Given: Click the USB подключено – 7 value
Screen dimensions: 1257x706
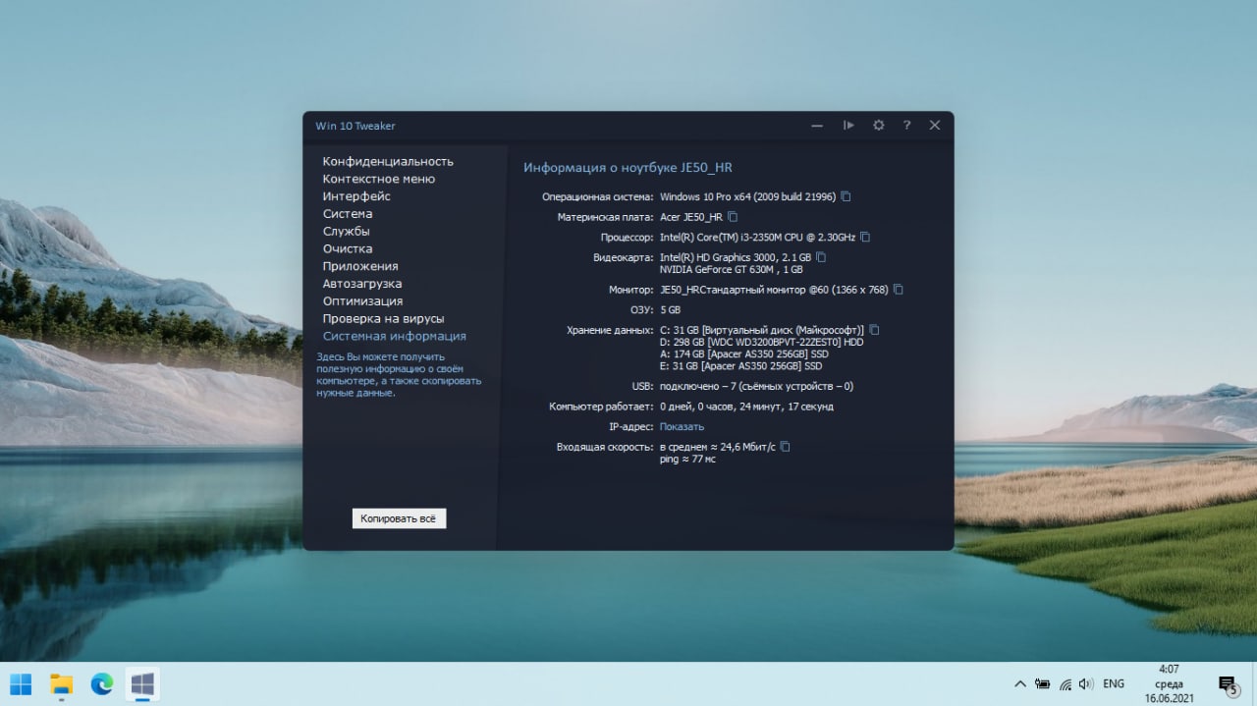Looking at the screenshot, I should 756,386.
